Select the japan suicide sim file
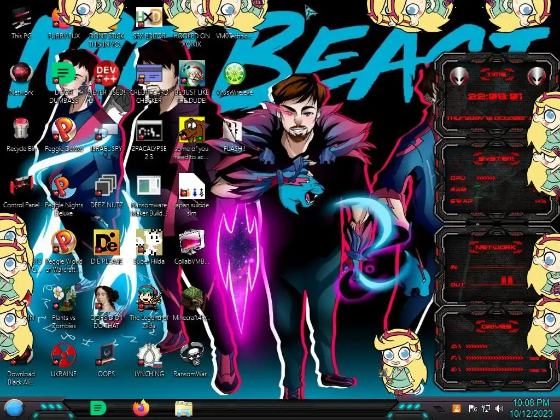560x420 pixels. click(x=191, y=195)
